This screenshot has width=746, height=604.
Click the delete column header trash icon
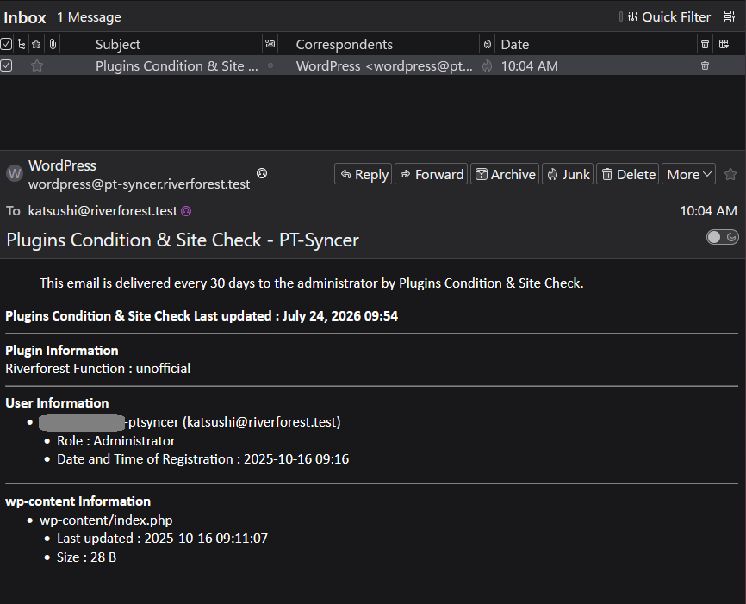click(706, 44)
